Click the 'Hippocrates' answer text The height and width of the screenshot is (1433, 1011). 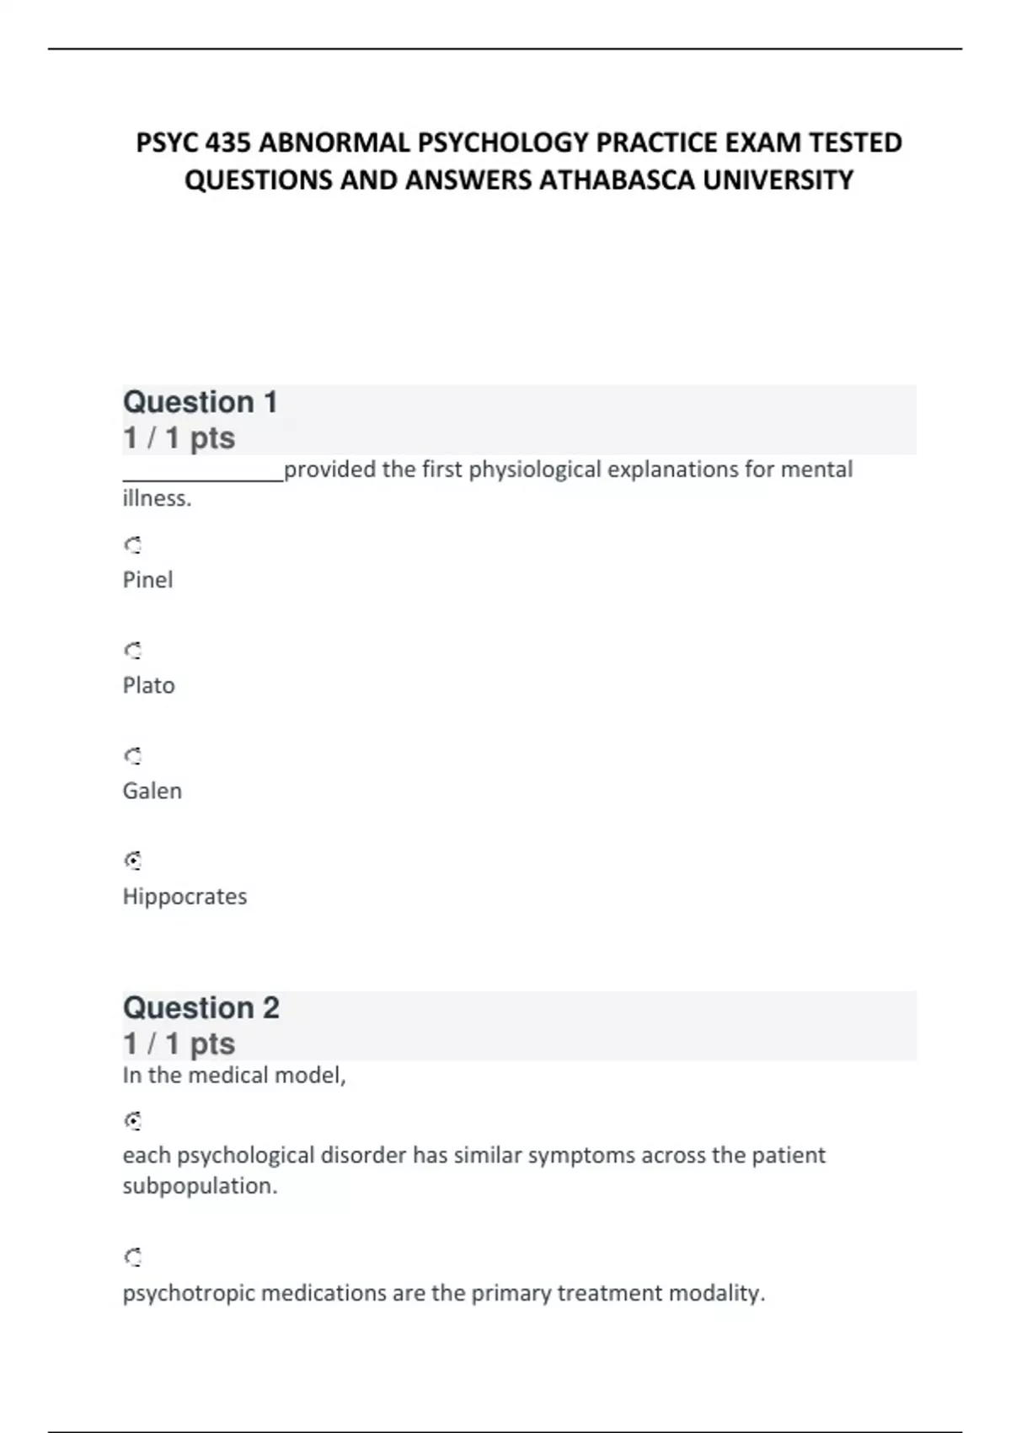[185, 896]
